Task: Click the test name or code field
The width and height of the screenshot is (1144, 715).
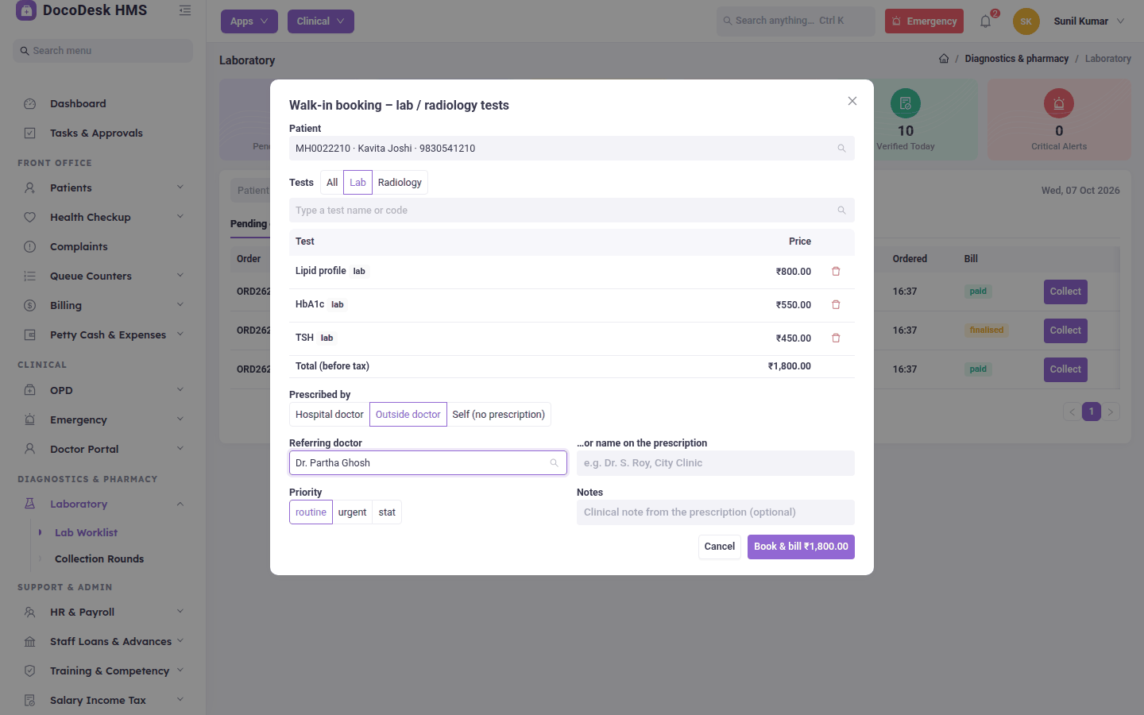Action: (572, 211)
